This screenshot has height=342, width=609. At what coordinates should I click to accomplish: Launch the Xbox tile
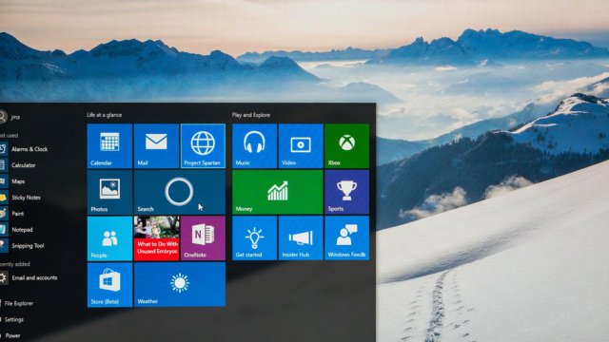point(346,145)
